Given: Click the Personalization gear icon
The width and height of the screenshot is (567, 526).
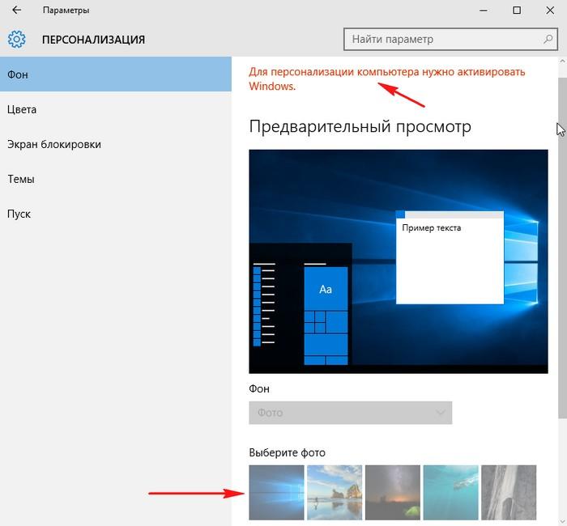Looking at the screenshot, I should (17, 39).
